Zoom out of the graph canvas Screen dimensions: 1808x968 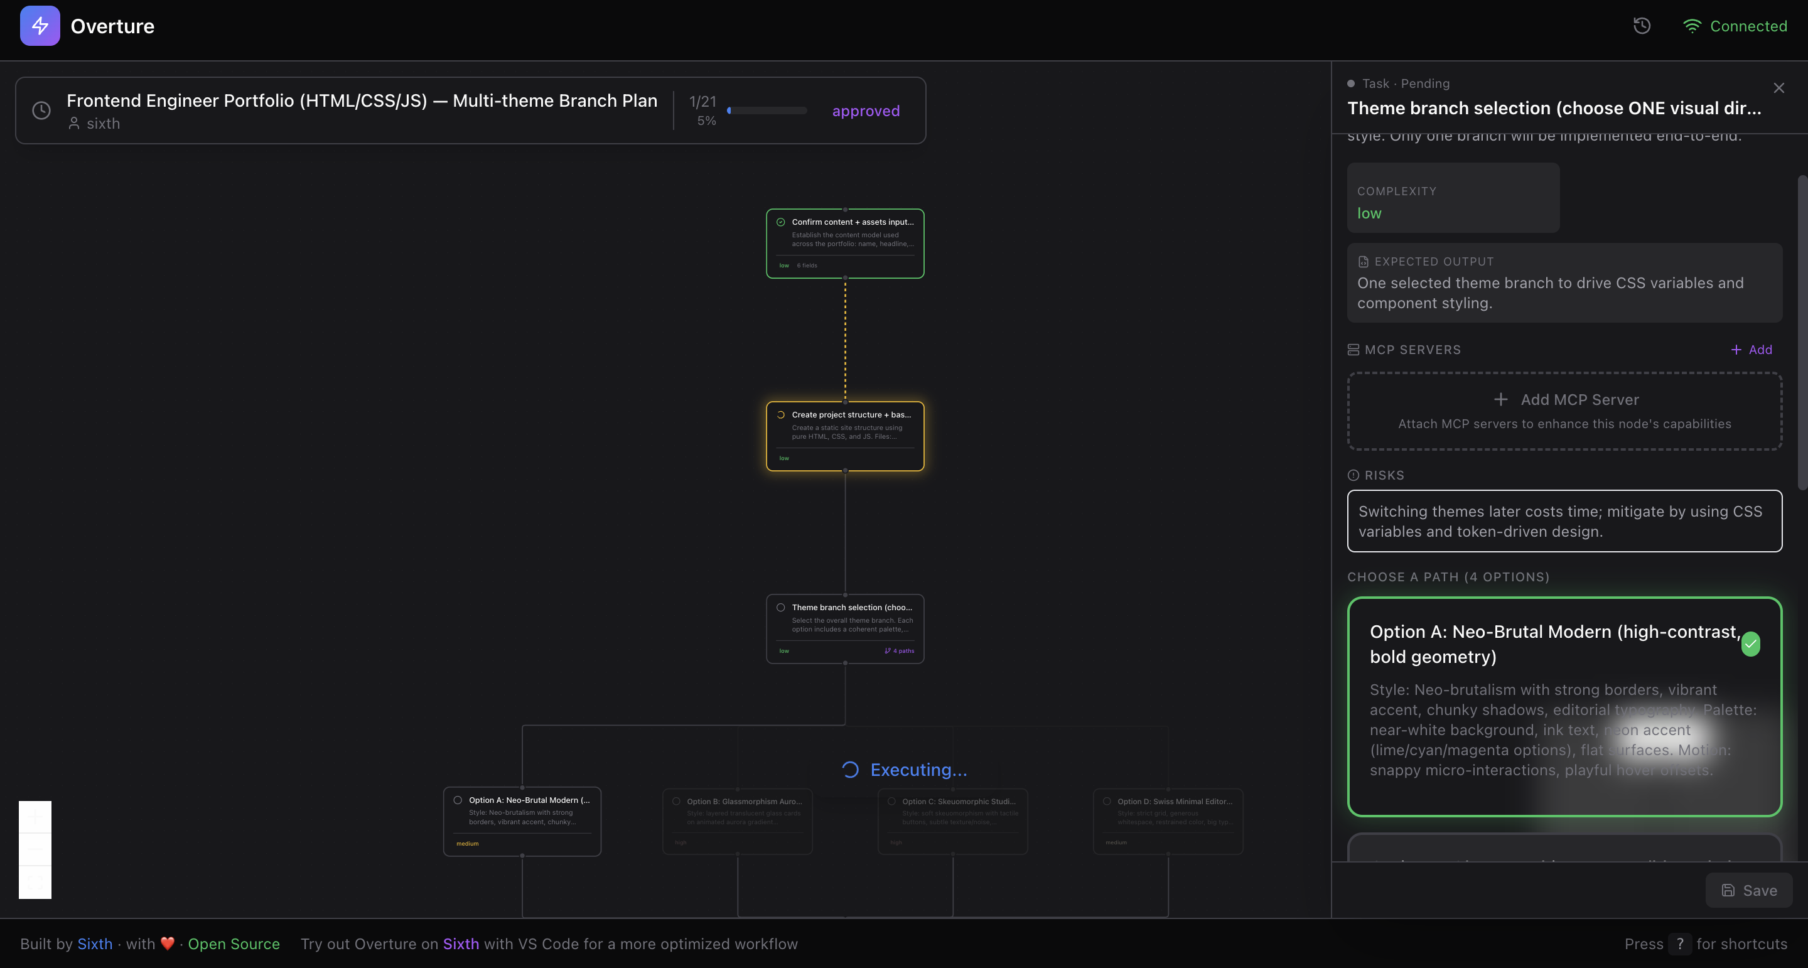35,849
